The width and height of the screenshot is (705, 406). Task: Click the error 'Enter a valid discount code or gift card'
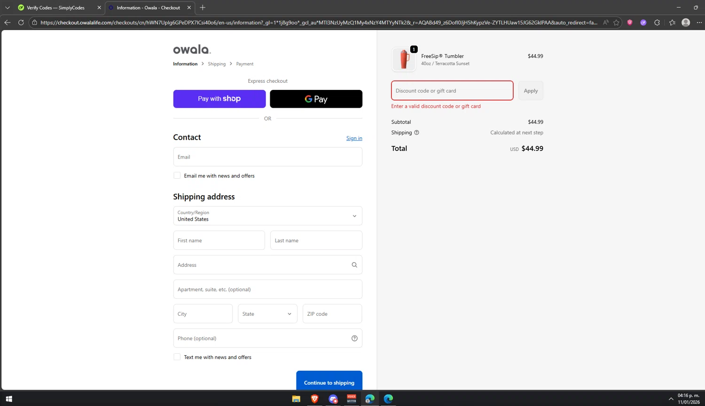pyautogui.click(x=436, y=106)
